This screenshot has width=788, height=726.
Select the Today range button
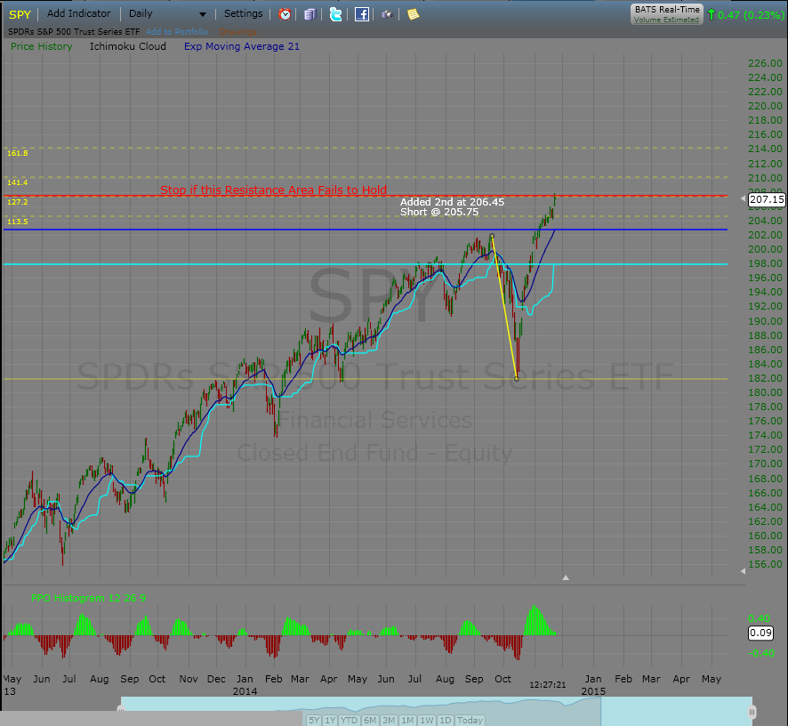[470, 720]
